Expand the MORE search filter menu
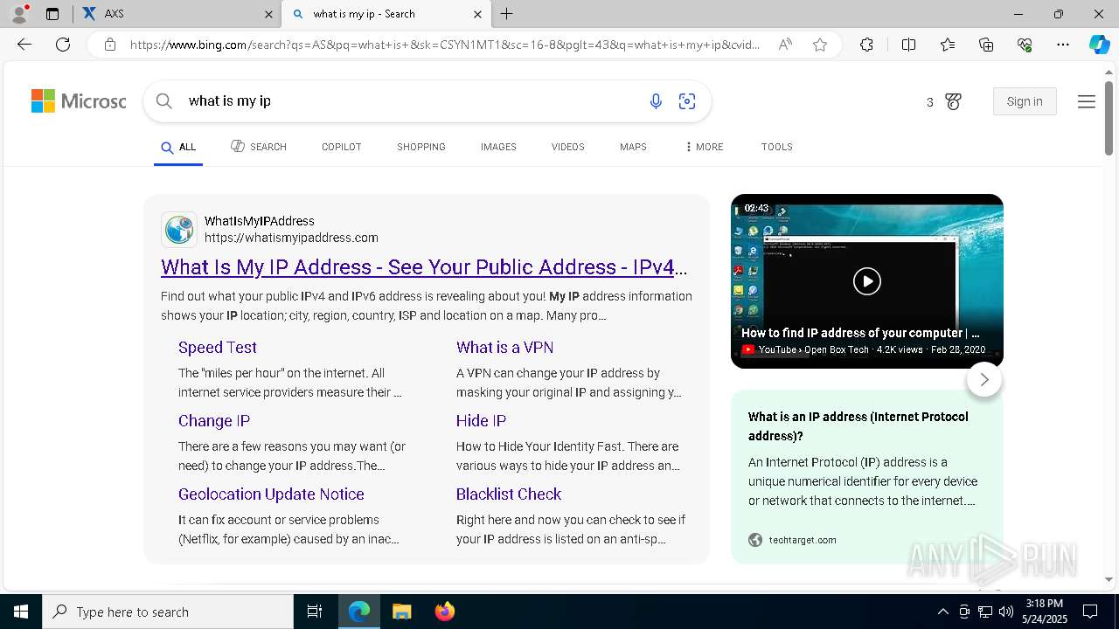The height and width of the screenshot is (629, 1119). [x=705, y=147]
